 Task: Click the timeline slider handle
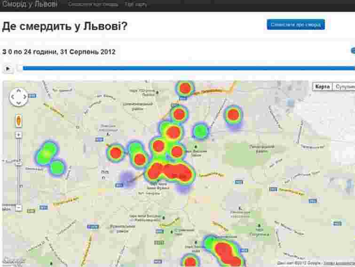click(20, 68)
